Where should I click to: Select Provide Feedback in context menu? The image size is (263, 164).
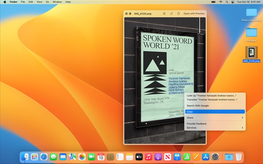(215, 124)
